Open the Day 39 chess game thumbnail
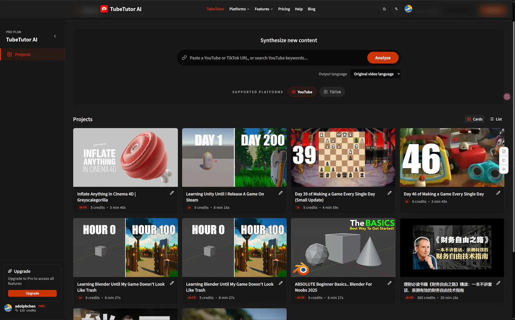The width and height of the screenshot is (515, 320). 343,158
